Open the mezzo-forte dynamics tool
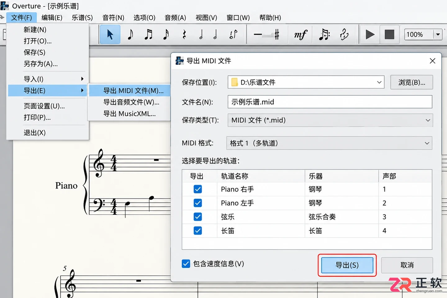Viewport: 447px width, 298px height. pyautogui.click(x=300, y=34)
